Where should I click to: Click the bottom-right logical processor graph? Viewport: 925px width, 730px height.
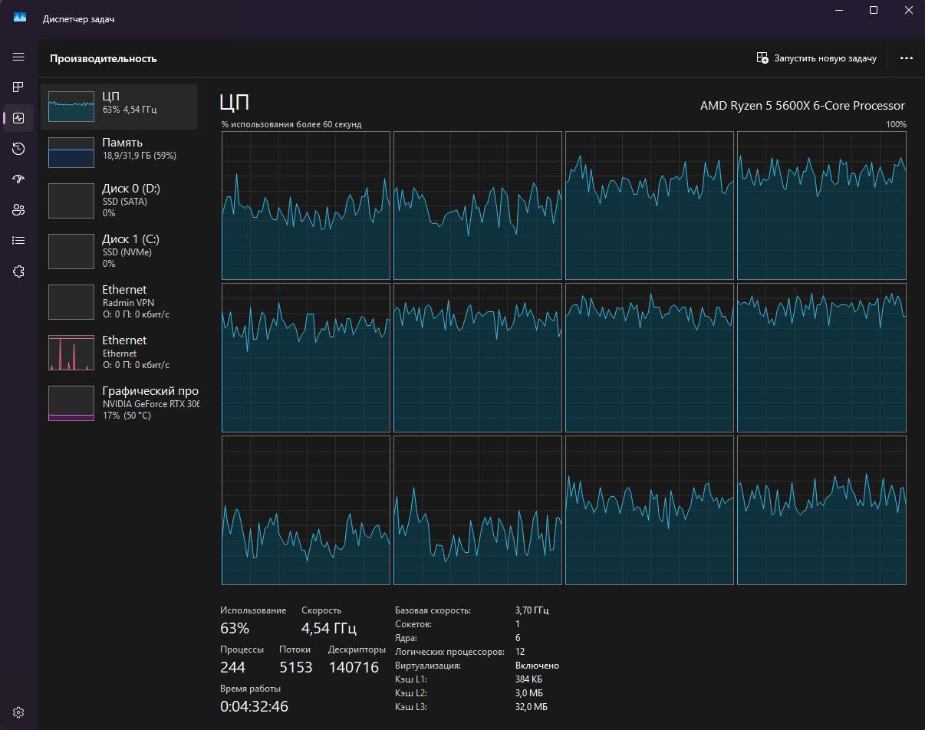click(x=821, y=510)
